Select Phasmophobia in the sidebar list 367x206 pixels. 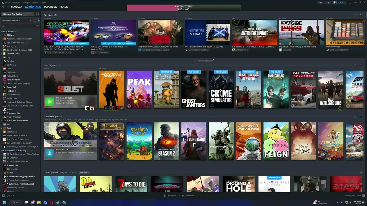(13, 113)
